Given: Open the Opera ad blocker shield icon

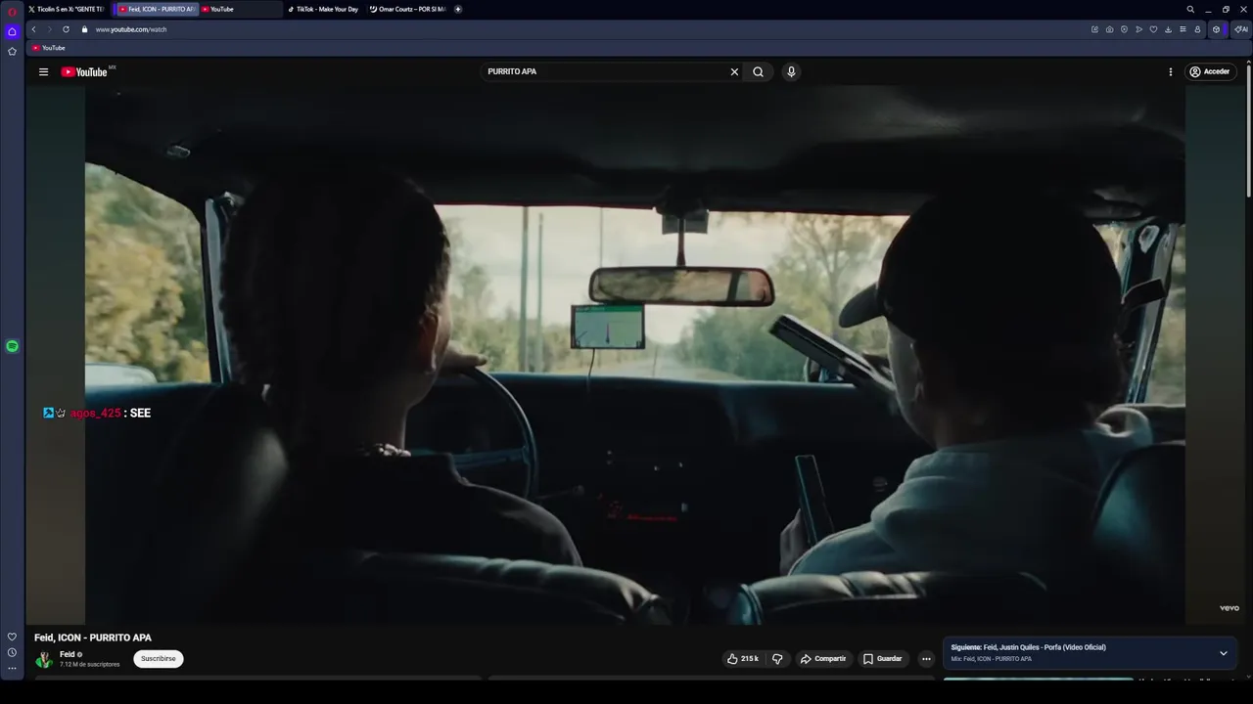Looking at the screenshot, I should [x=1124, y=29].
